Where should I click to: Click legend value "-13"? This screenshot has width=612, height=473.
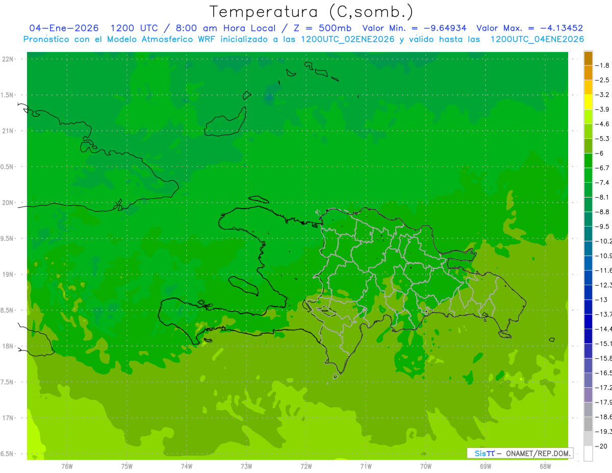(601, 300)
